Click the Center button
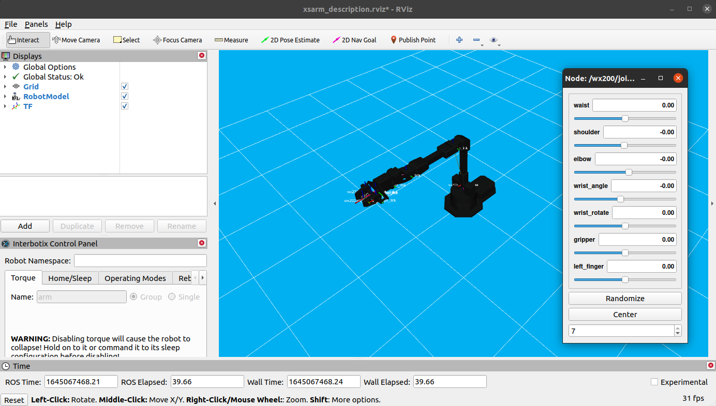This screenshot has height=406, width=716. [x=625, y=315]
